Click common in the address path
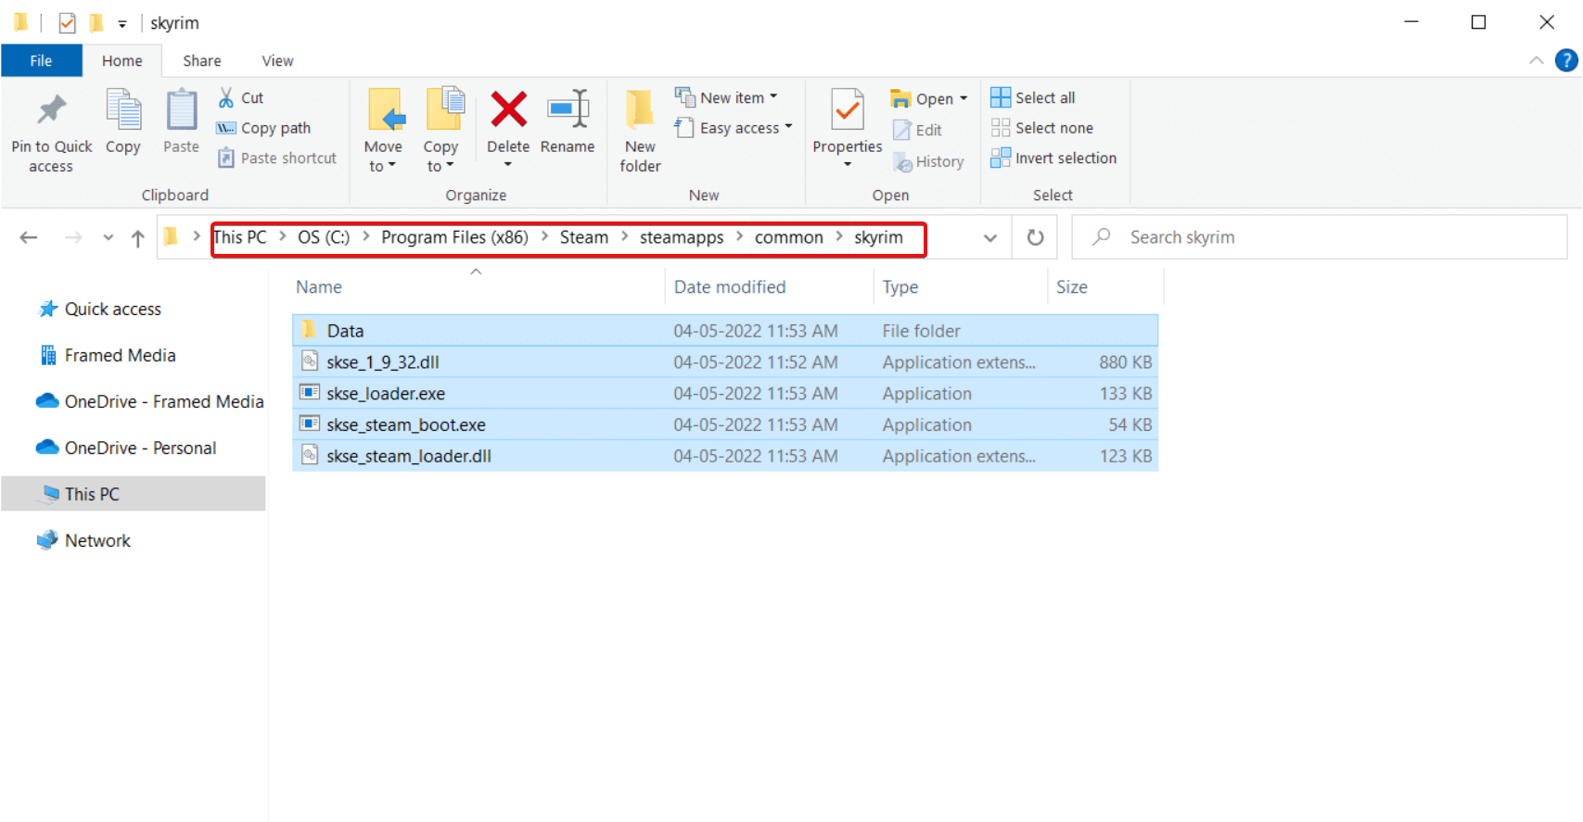This screenshot has width=1583, height=822. click(x=789, y=237)
